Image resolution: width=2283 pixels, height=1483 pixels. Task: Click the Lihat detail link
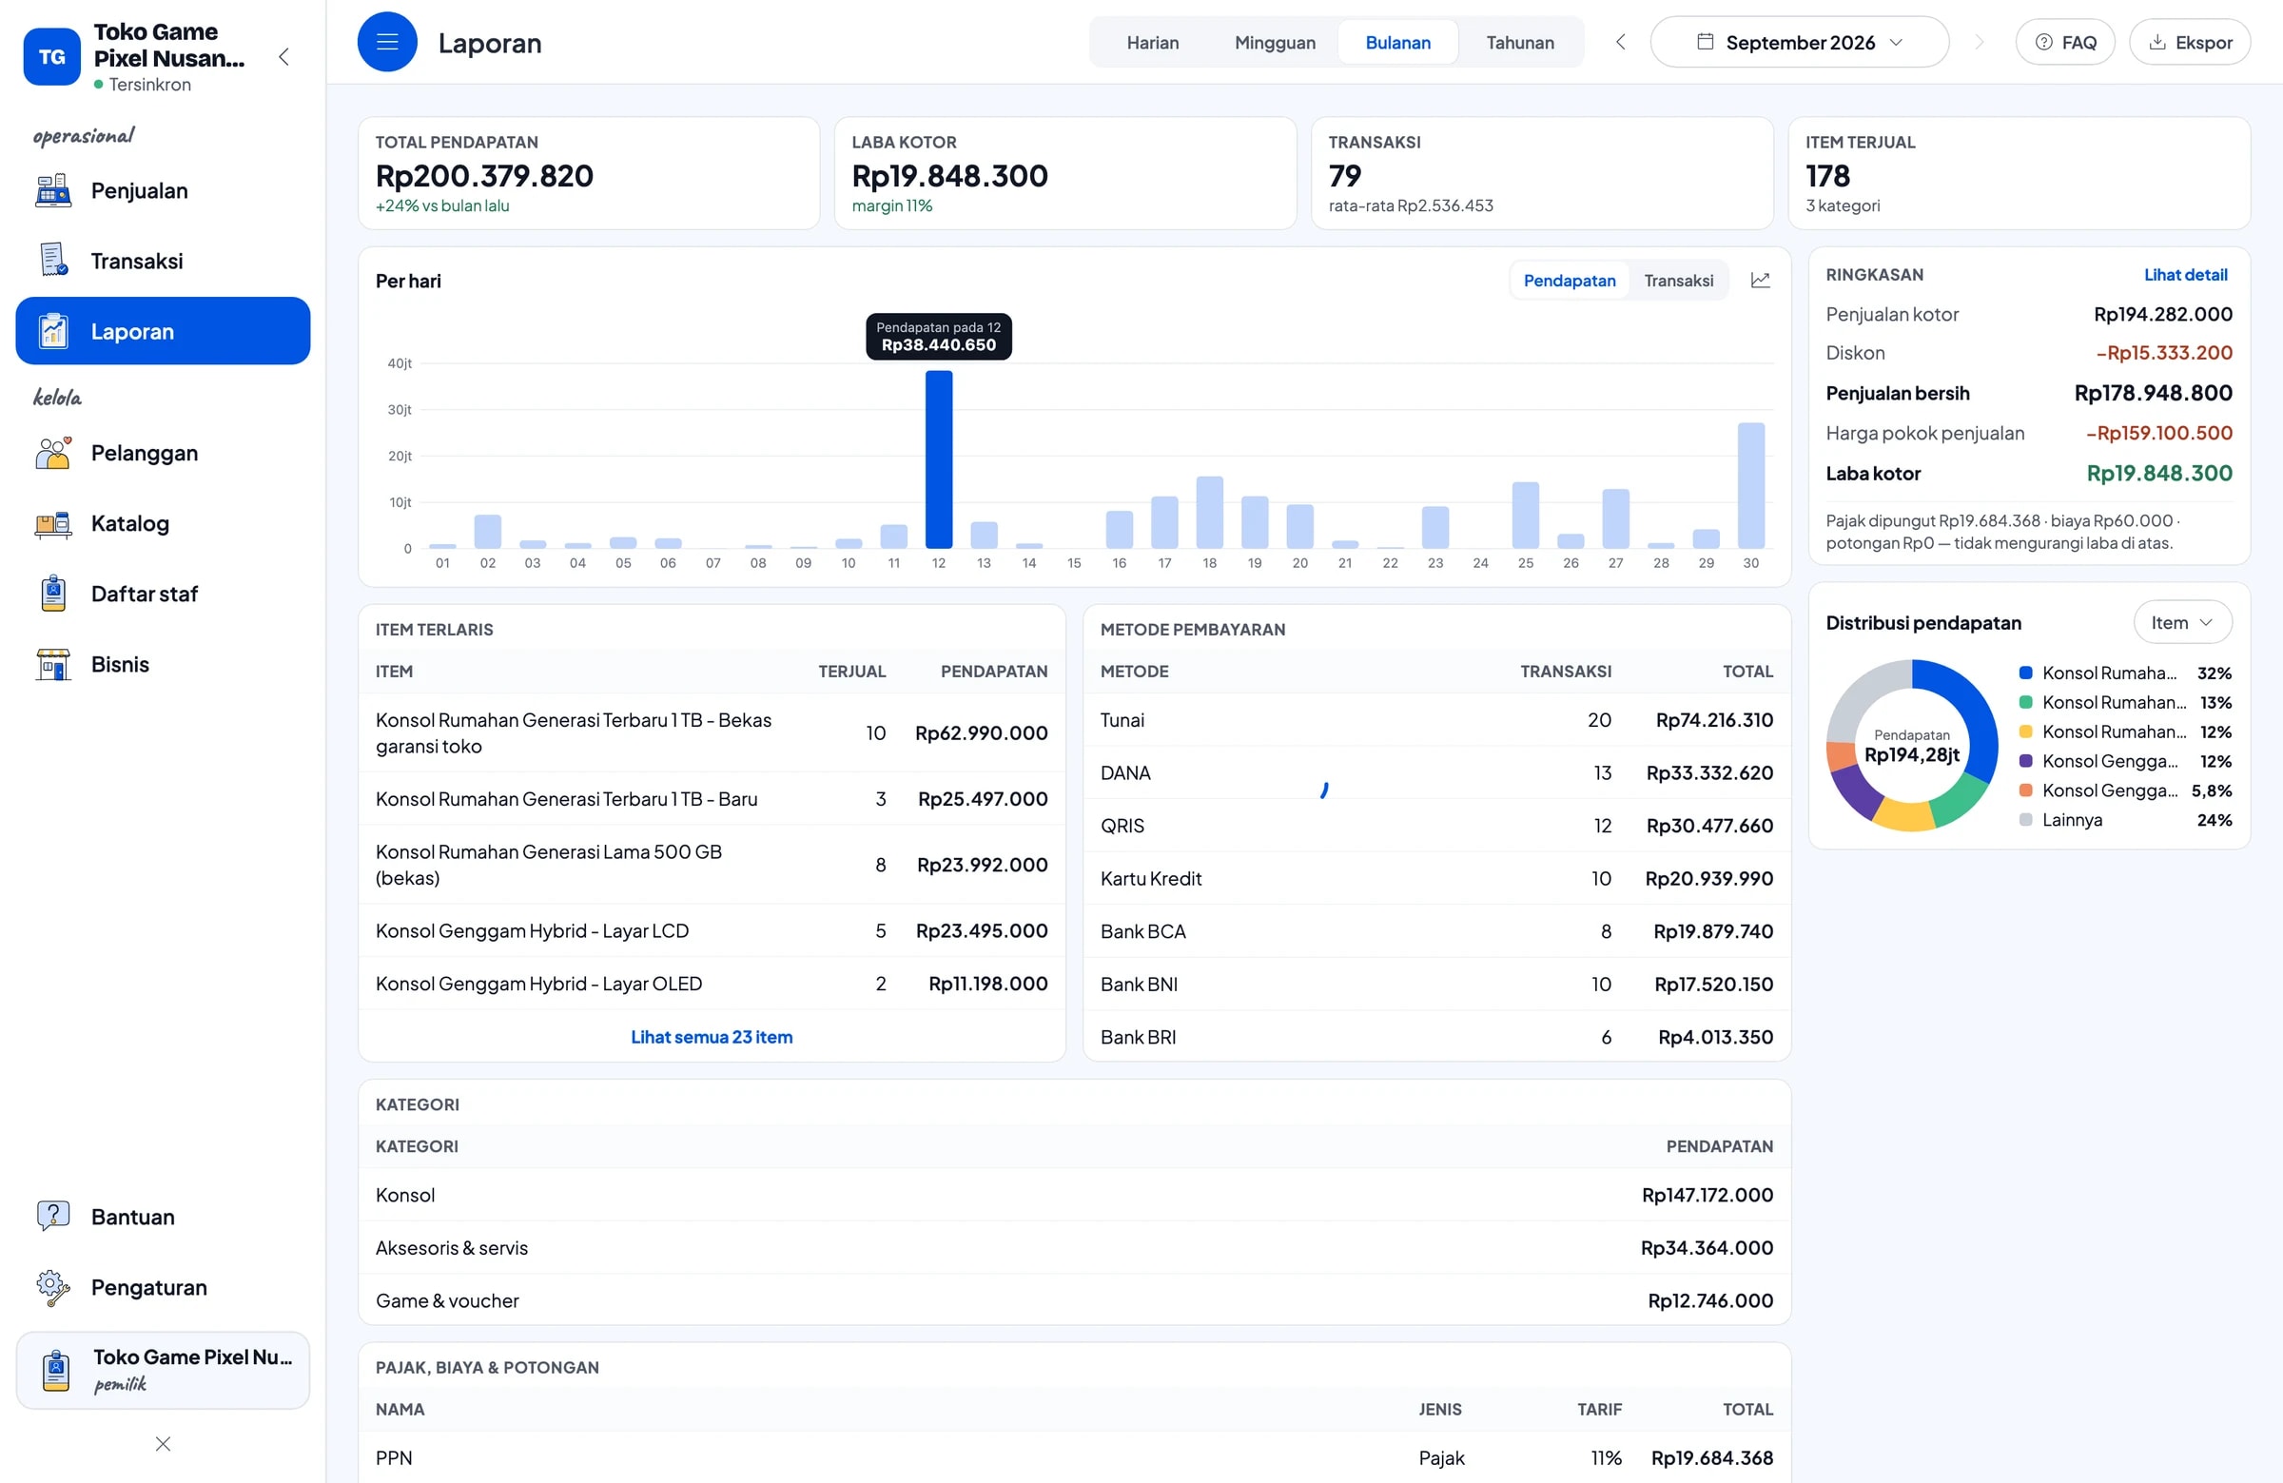[2185, 274]
